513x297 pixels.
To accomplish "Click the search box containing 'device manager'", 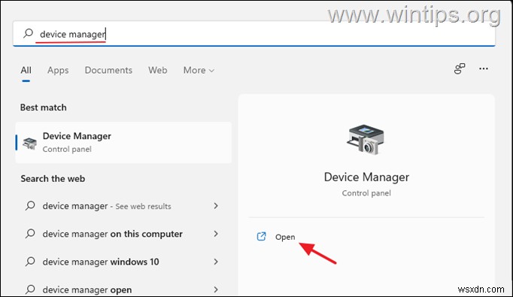I will pos(254,34).
